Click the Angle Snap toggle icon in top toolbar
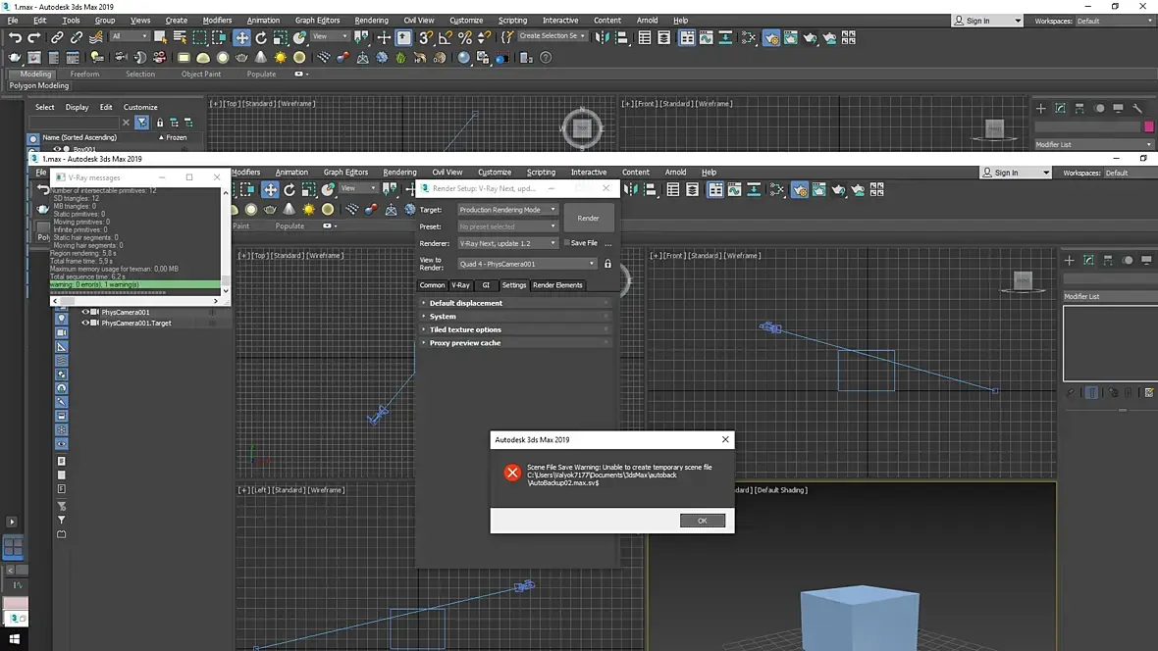 [445, 37]
